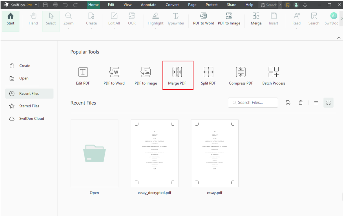
Task: Select the Hand tool
Action: pyautogui.click(x=33, y=19)
